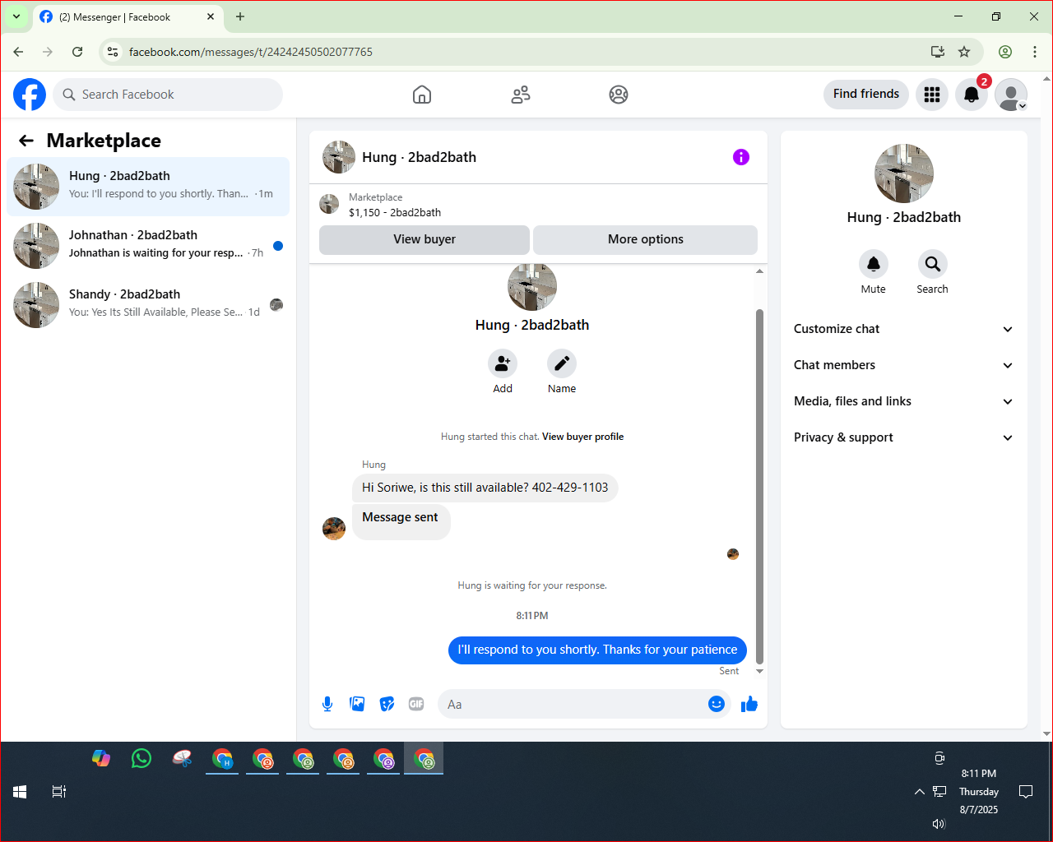
Task: Choose a GIF icon
Action: (416, 704)
